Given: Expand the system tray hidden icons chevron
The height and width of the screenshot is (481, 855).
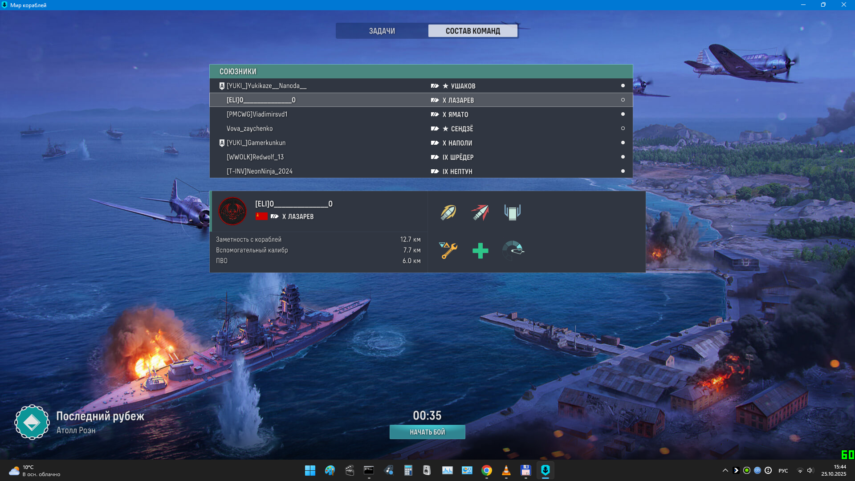Looking at the screenshot, I should 725,470.
